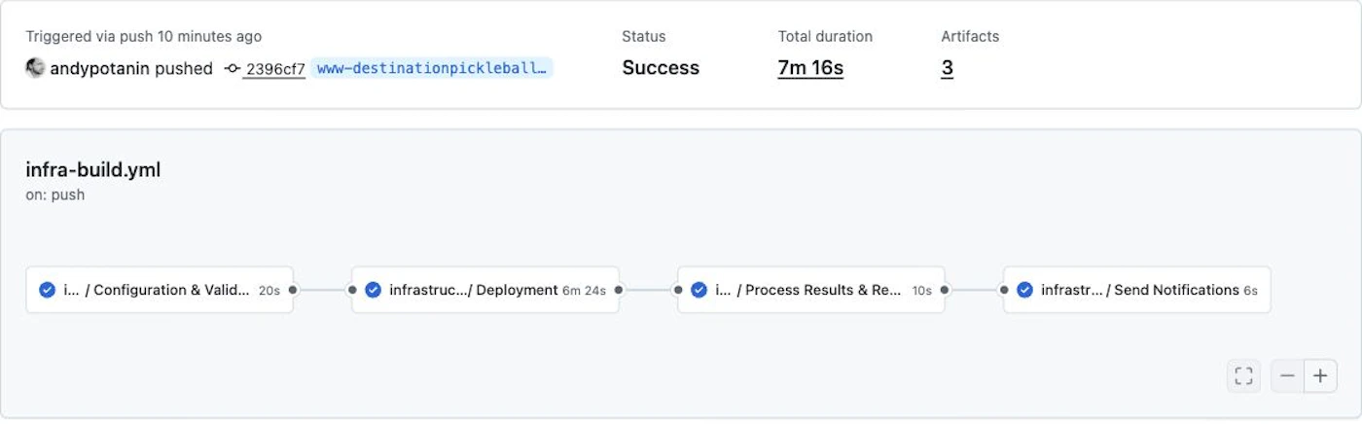
Task: Click the 20s duration on Configuration job
Action: [x=269, y=290]
